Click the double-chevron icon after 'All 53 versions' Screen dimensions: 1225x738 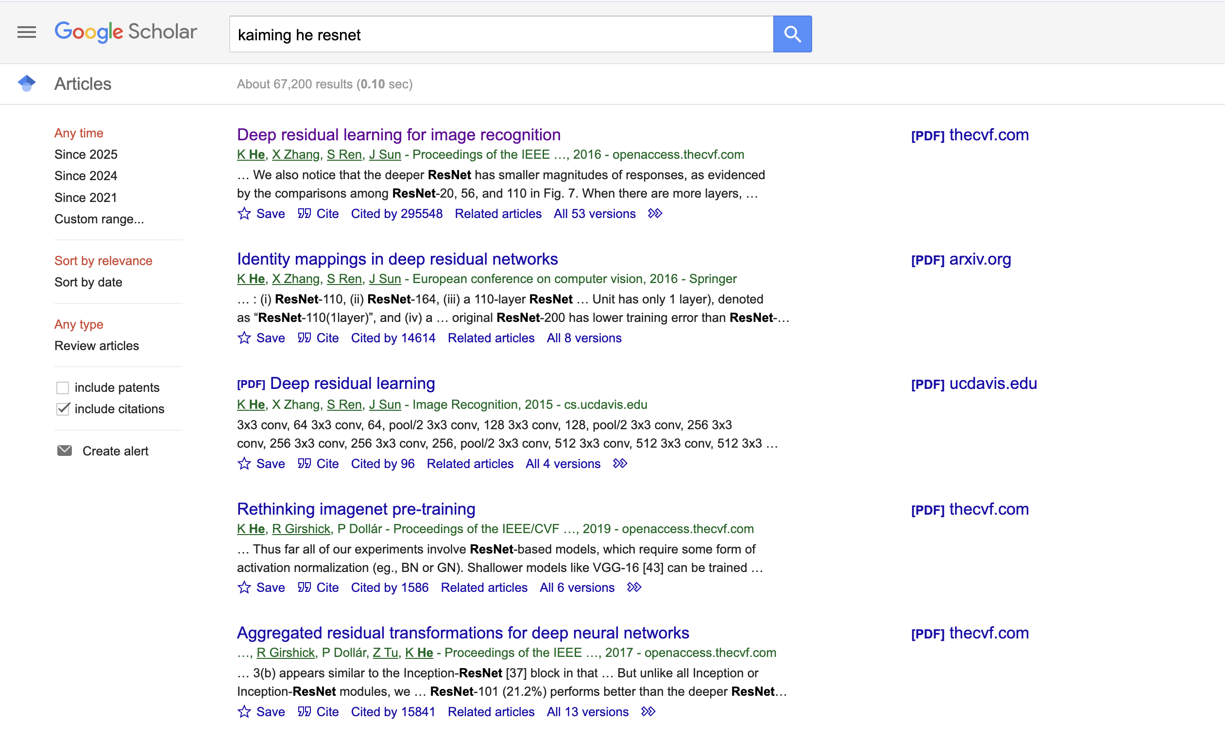coord(655,213)
